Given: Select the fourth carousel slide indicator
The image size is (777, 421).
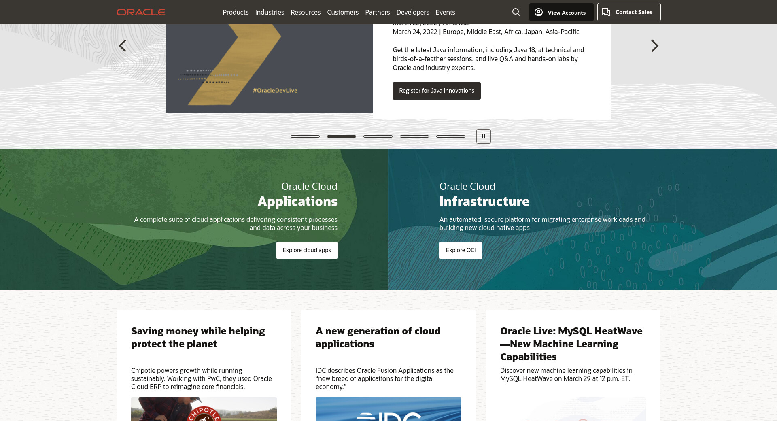Looking at the screenshot, I should [x=414, y=136].
